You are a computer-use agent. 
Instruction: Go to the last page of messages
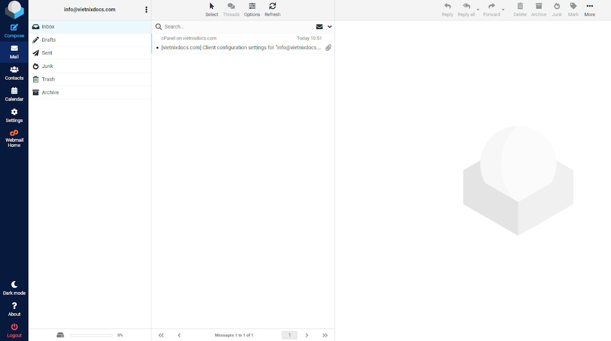[x=325, y=335]
